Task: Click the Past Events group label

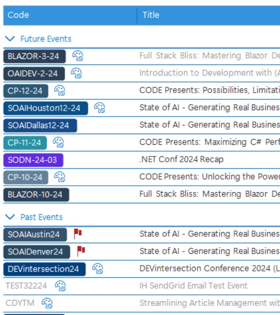Action: coord(42,217)
